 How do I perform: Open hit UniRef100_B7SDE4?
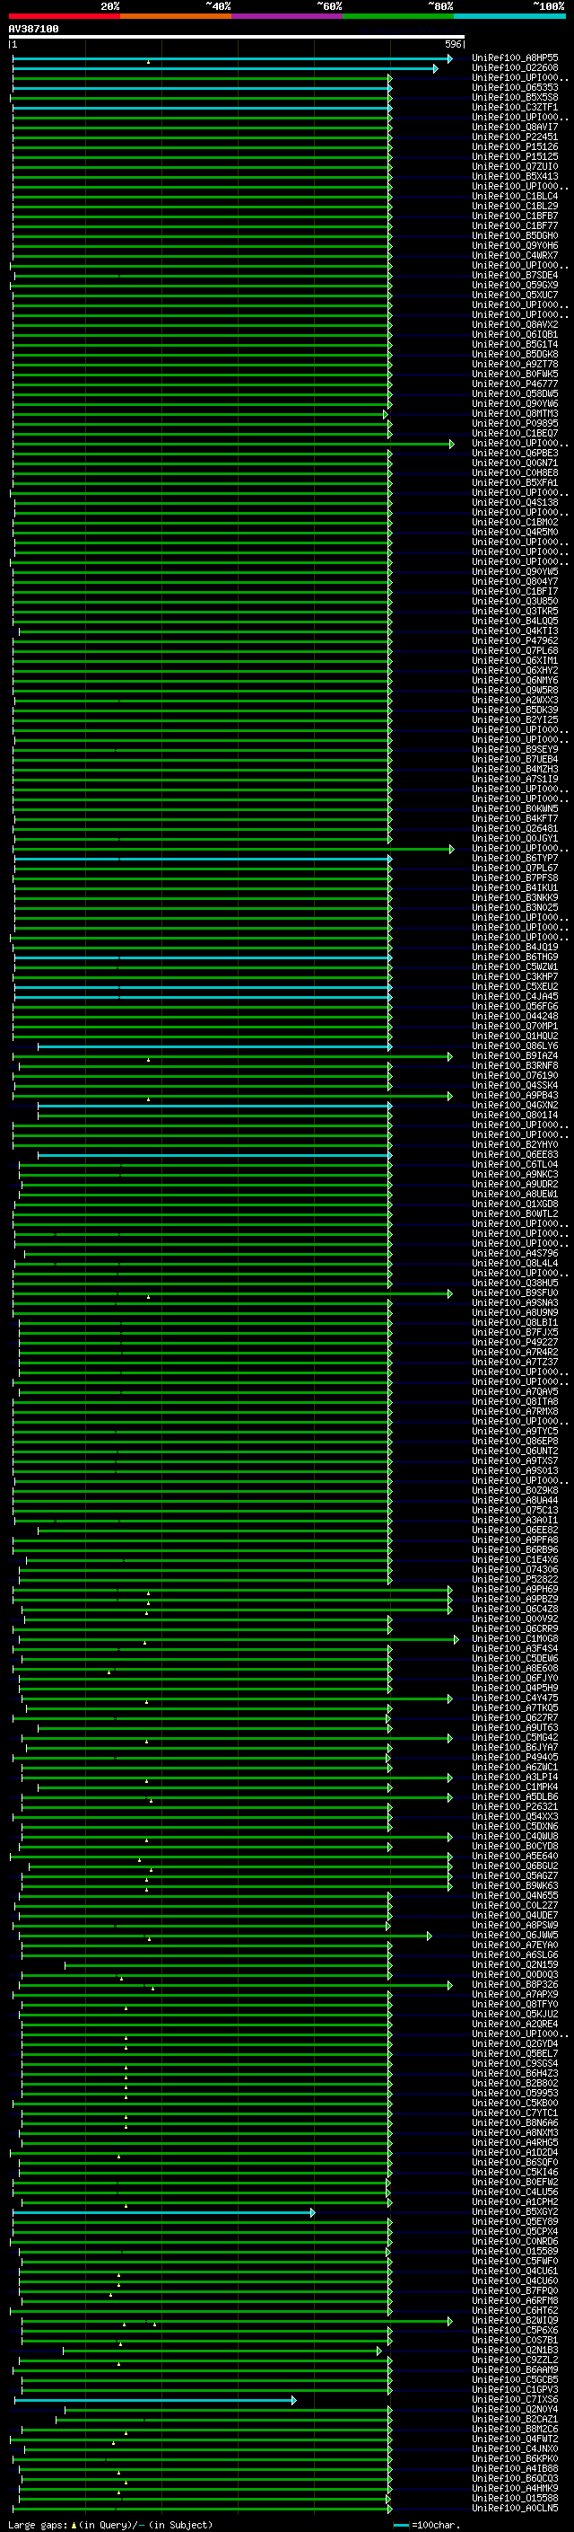[x=515, y=277]
